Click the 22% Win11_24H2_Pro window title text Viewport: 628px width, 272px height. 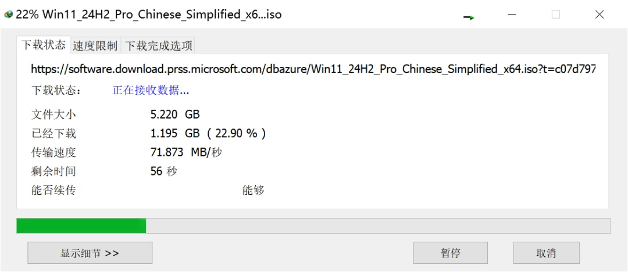click(x=149, y=15)
